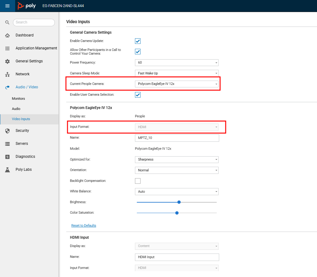The height and width of the screenshot is (277, 317).
Task: Open the hamburger navigation menu
Action: [x=7, y=6]
